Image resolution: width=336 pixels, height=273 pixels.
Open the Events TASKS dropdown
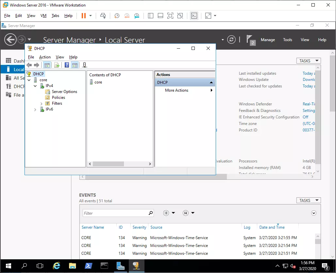pos(309,200)
